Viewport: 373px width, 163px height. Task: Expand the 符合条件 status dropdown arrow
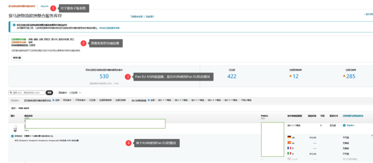click(355, 125)
